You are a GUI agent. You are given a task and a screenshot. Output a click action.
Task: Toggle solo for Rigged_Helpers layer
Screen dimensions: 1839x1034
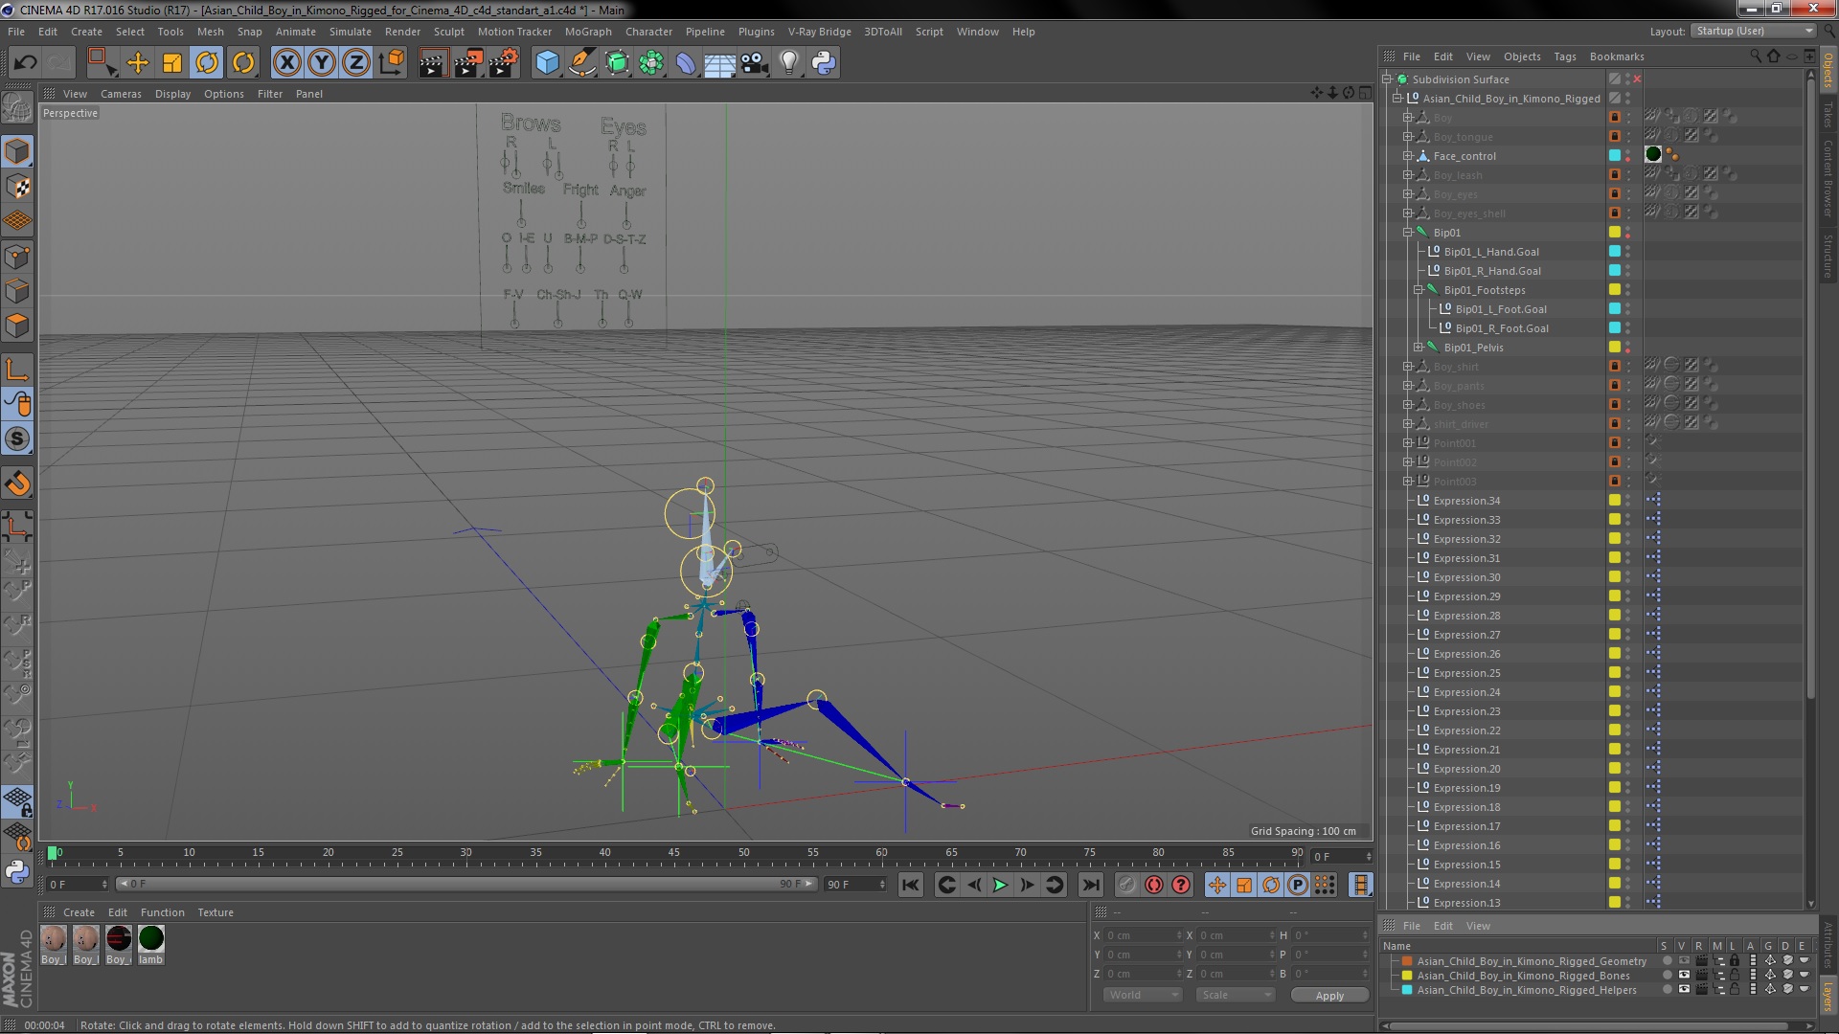[x=1667, y=990]
